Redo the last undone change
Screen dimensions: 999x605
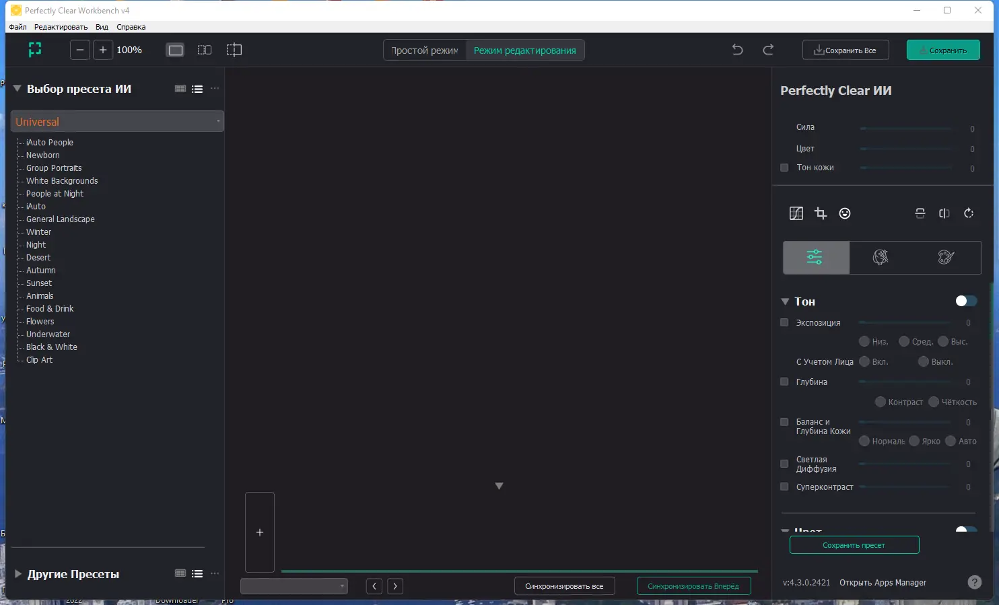click(768, 50)
